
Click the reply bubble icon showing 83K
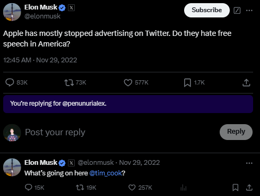(x=10, y=82)
